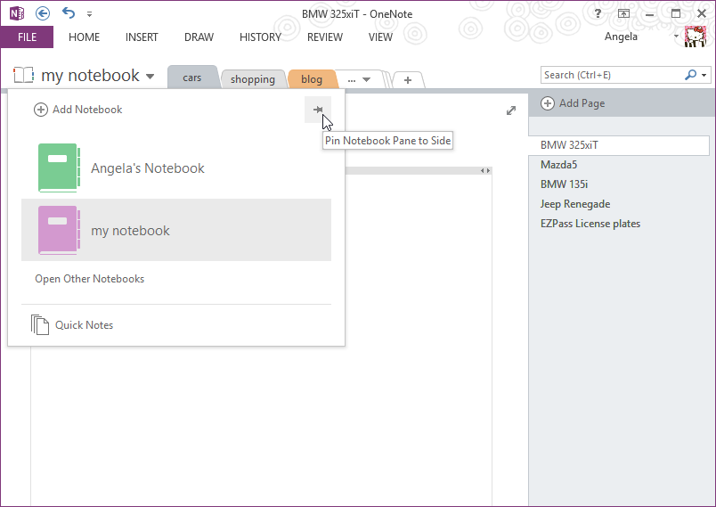Click Open Other Notebooks link

[x=89, y=279]
